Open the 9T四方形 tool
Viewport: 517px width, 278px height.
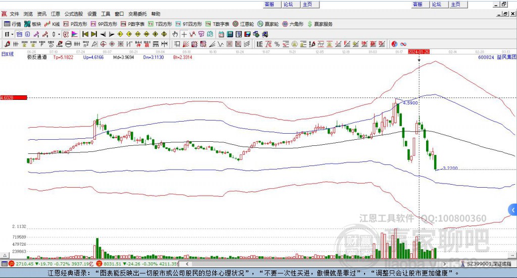(189, 24)
